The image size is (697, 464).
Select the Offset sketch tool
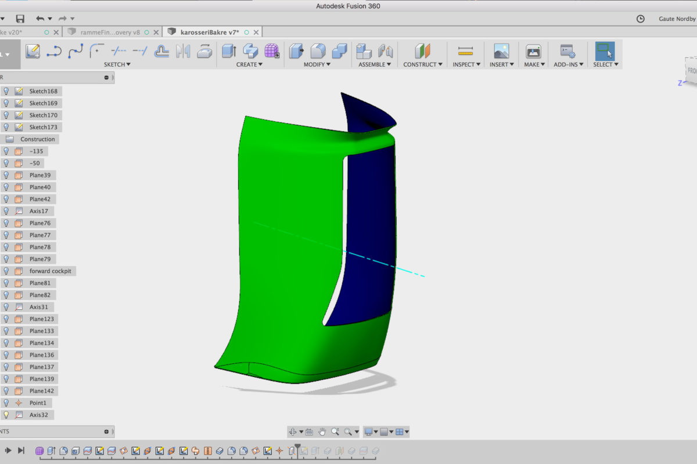[161, 51]
